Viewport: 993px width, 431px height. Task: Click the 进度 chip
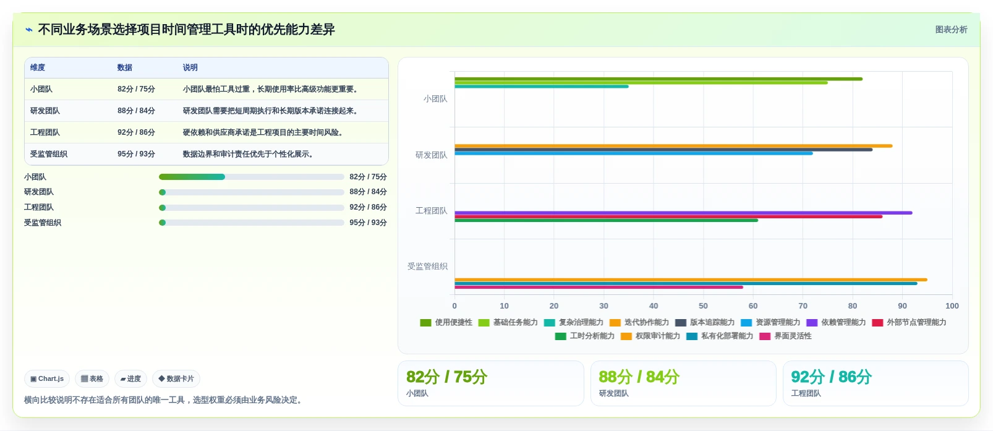(x=130, y=378)
